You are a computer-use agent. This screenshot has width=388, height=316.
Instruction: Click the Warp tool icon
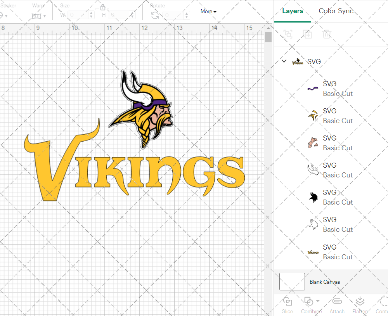[37, 16]
